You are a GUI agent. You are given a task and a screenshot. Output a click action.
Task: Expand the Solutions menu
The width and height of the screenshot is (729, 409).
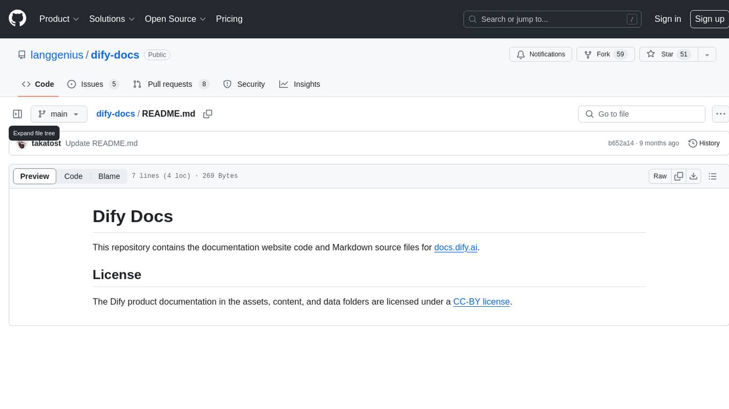click(x=112, y=19)
